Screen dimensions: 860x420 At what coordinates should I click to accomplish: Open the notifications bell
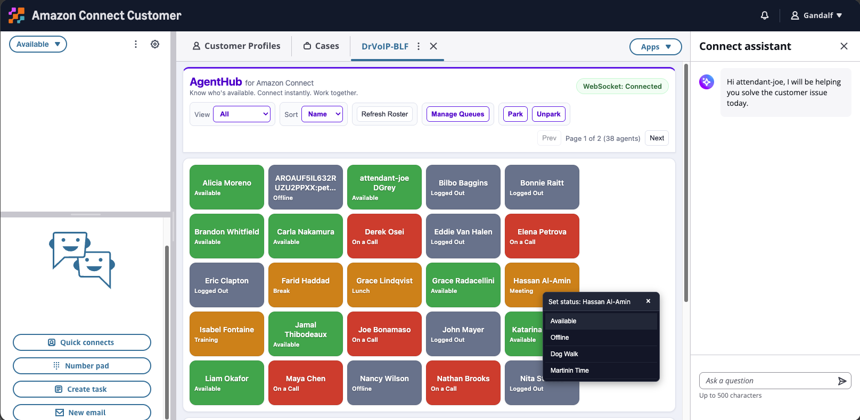[x=765, y=15]
